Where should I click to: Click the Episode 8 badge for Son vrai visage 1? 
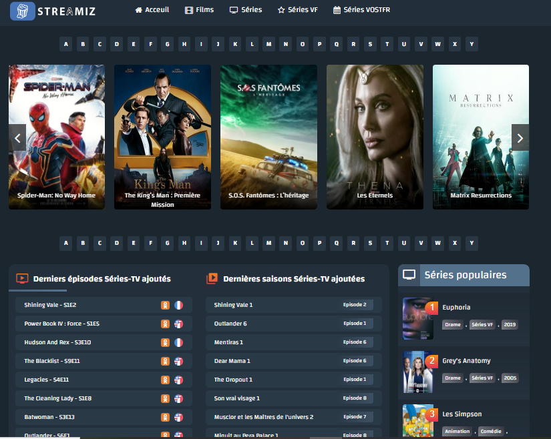(x=355, y=398)
